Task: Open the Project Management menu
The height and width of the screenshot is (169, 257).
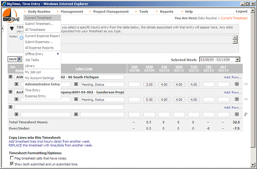Action: [x=111, y=11]
